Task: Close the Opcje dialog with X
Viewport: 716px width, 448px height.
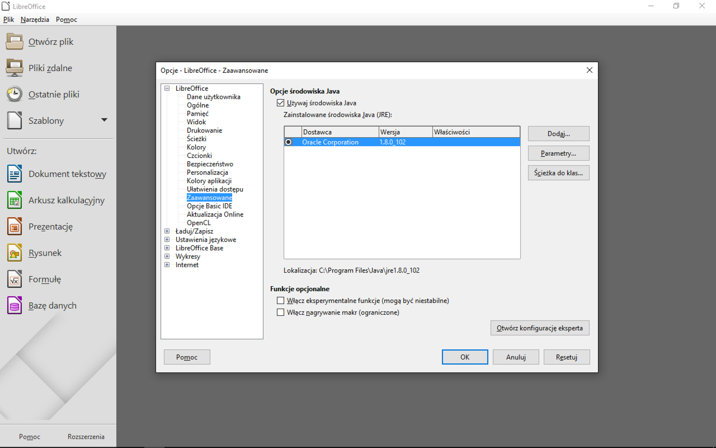Action: [x=589, y=70]
